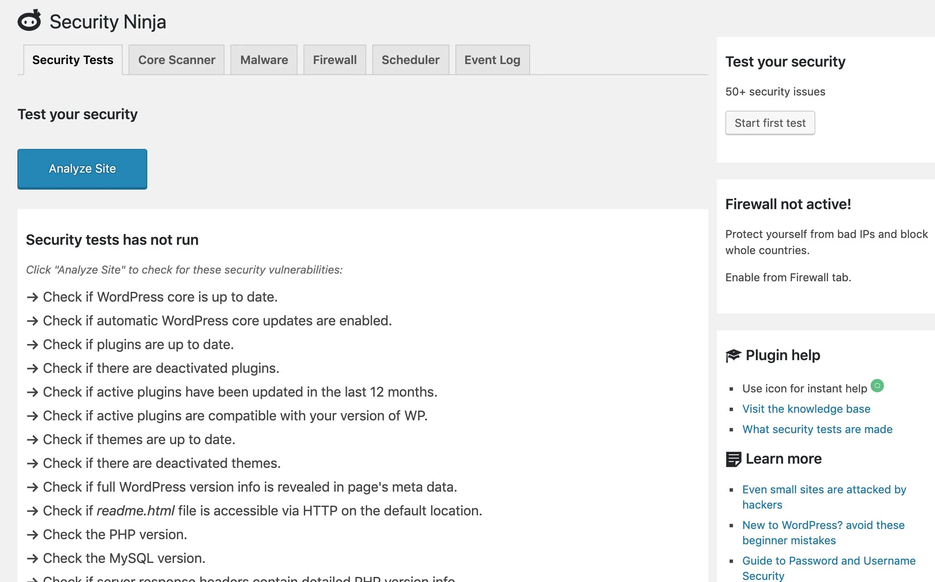Image resolution: width=935 pixels, height=582 pixels.
Task: Click 'Firewall not active!' heading
Action: point(788,204)
